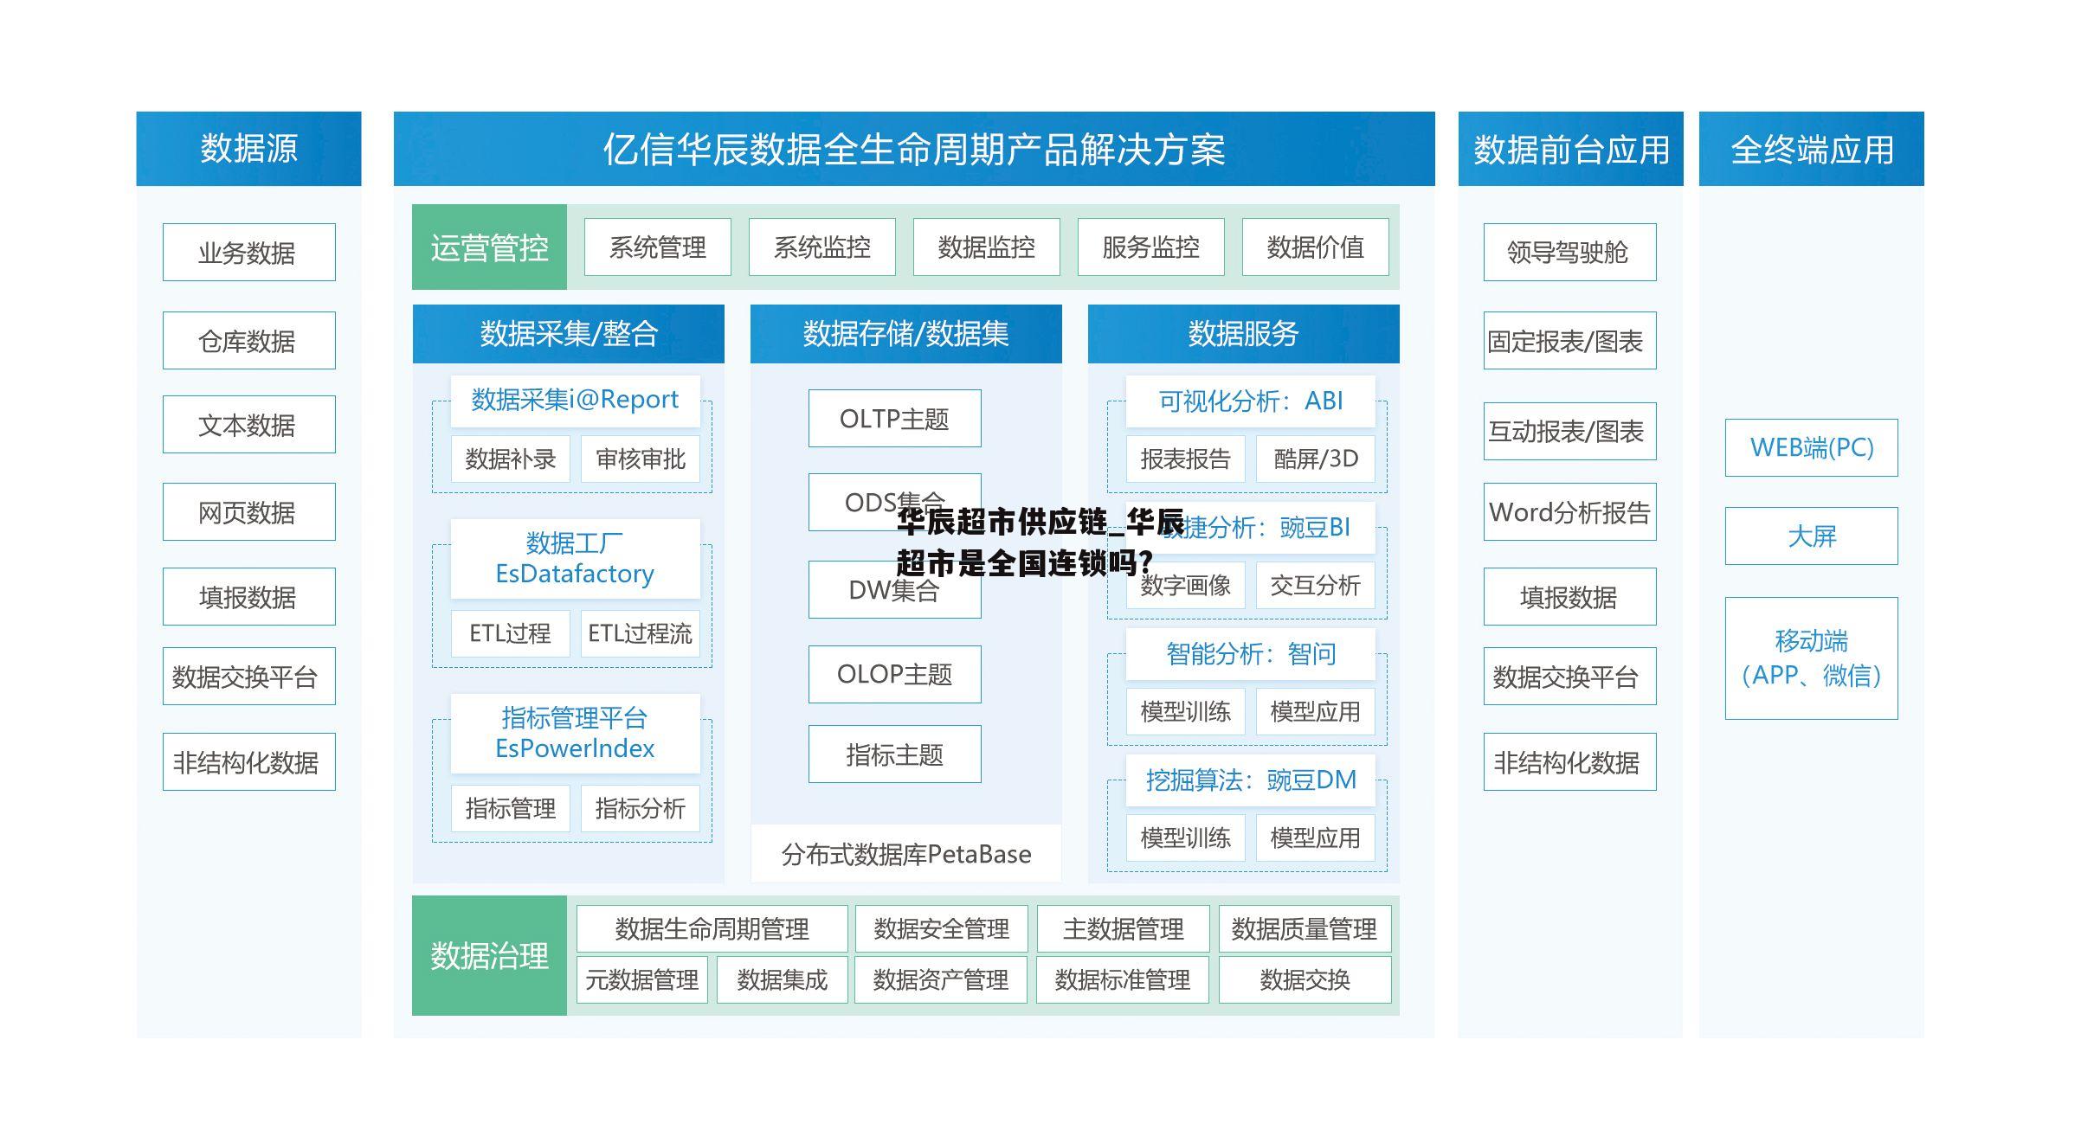The height and width of the screenshot is (1136, 2081).
Task: Click the 数据监控 box
Action: pyautogui.click(x=987, y=247)
